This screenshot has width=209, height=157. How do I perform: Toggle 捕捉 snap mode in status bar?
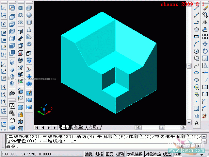88,154
